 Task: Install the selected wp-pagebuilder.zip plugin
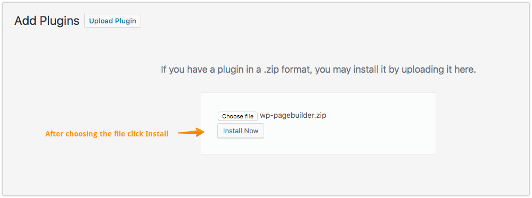coord(241,131)
